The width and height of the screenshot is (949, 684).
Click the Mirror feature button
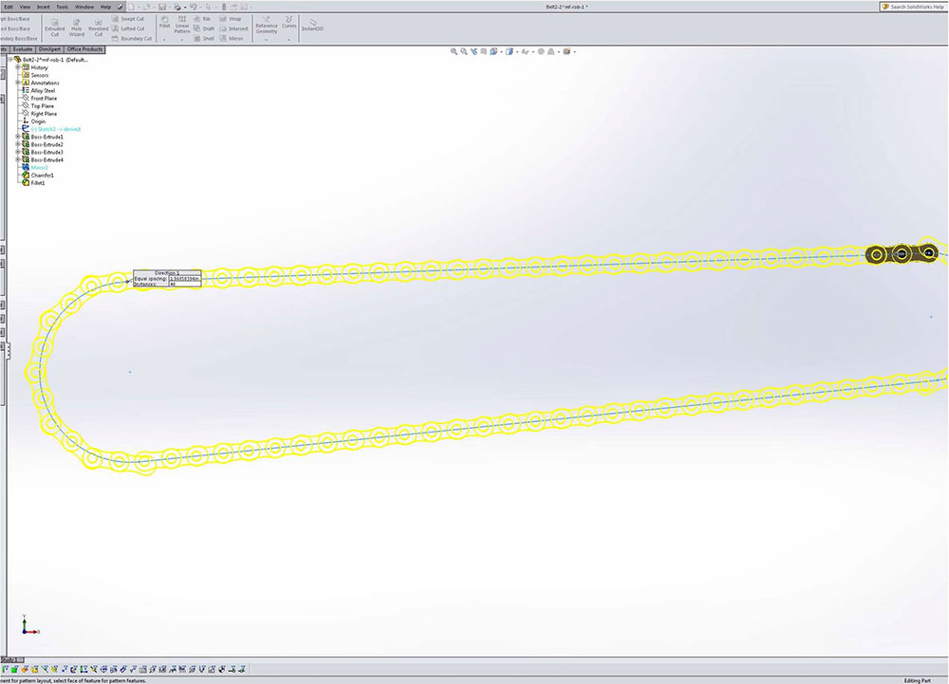point(233,39)
